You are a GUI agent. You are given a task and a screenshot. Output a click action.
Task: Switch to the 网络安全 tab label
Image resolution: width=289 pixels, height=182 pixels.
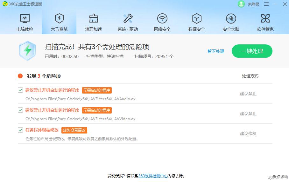(162, 29)
